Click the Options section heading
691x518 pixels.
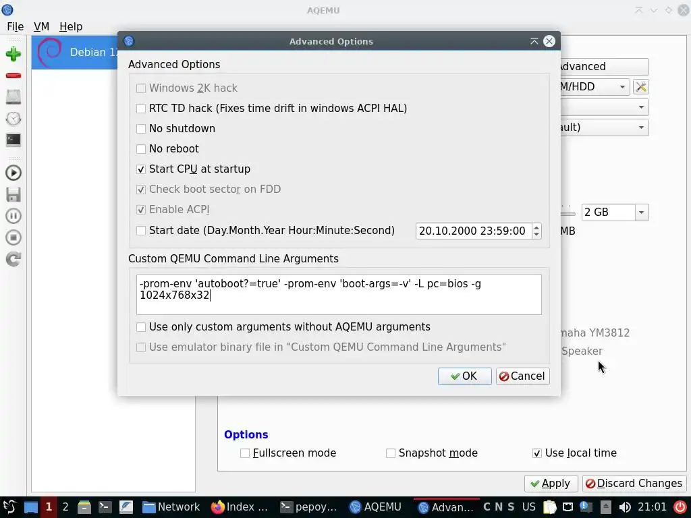click(x=246, y=434)
